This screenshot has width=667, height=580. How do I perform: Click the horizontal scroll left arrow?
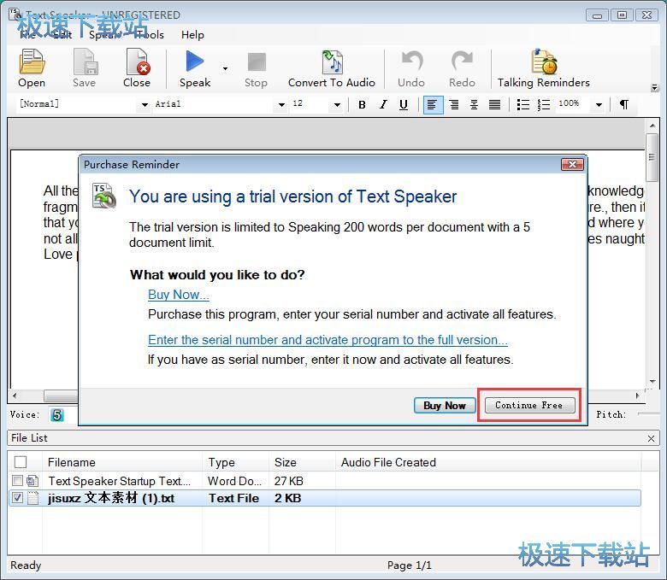15,395
